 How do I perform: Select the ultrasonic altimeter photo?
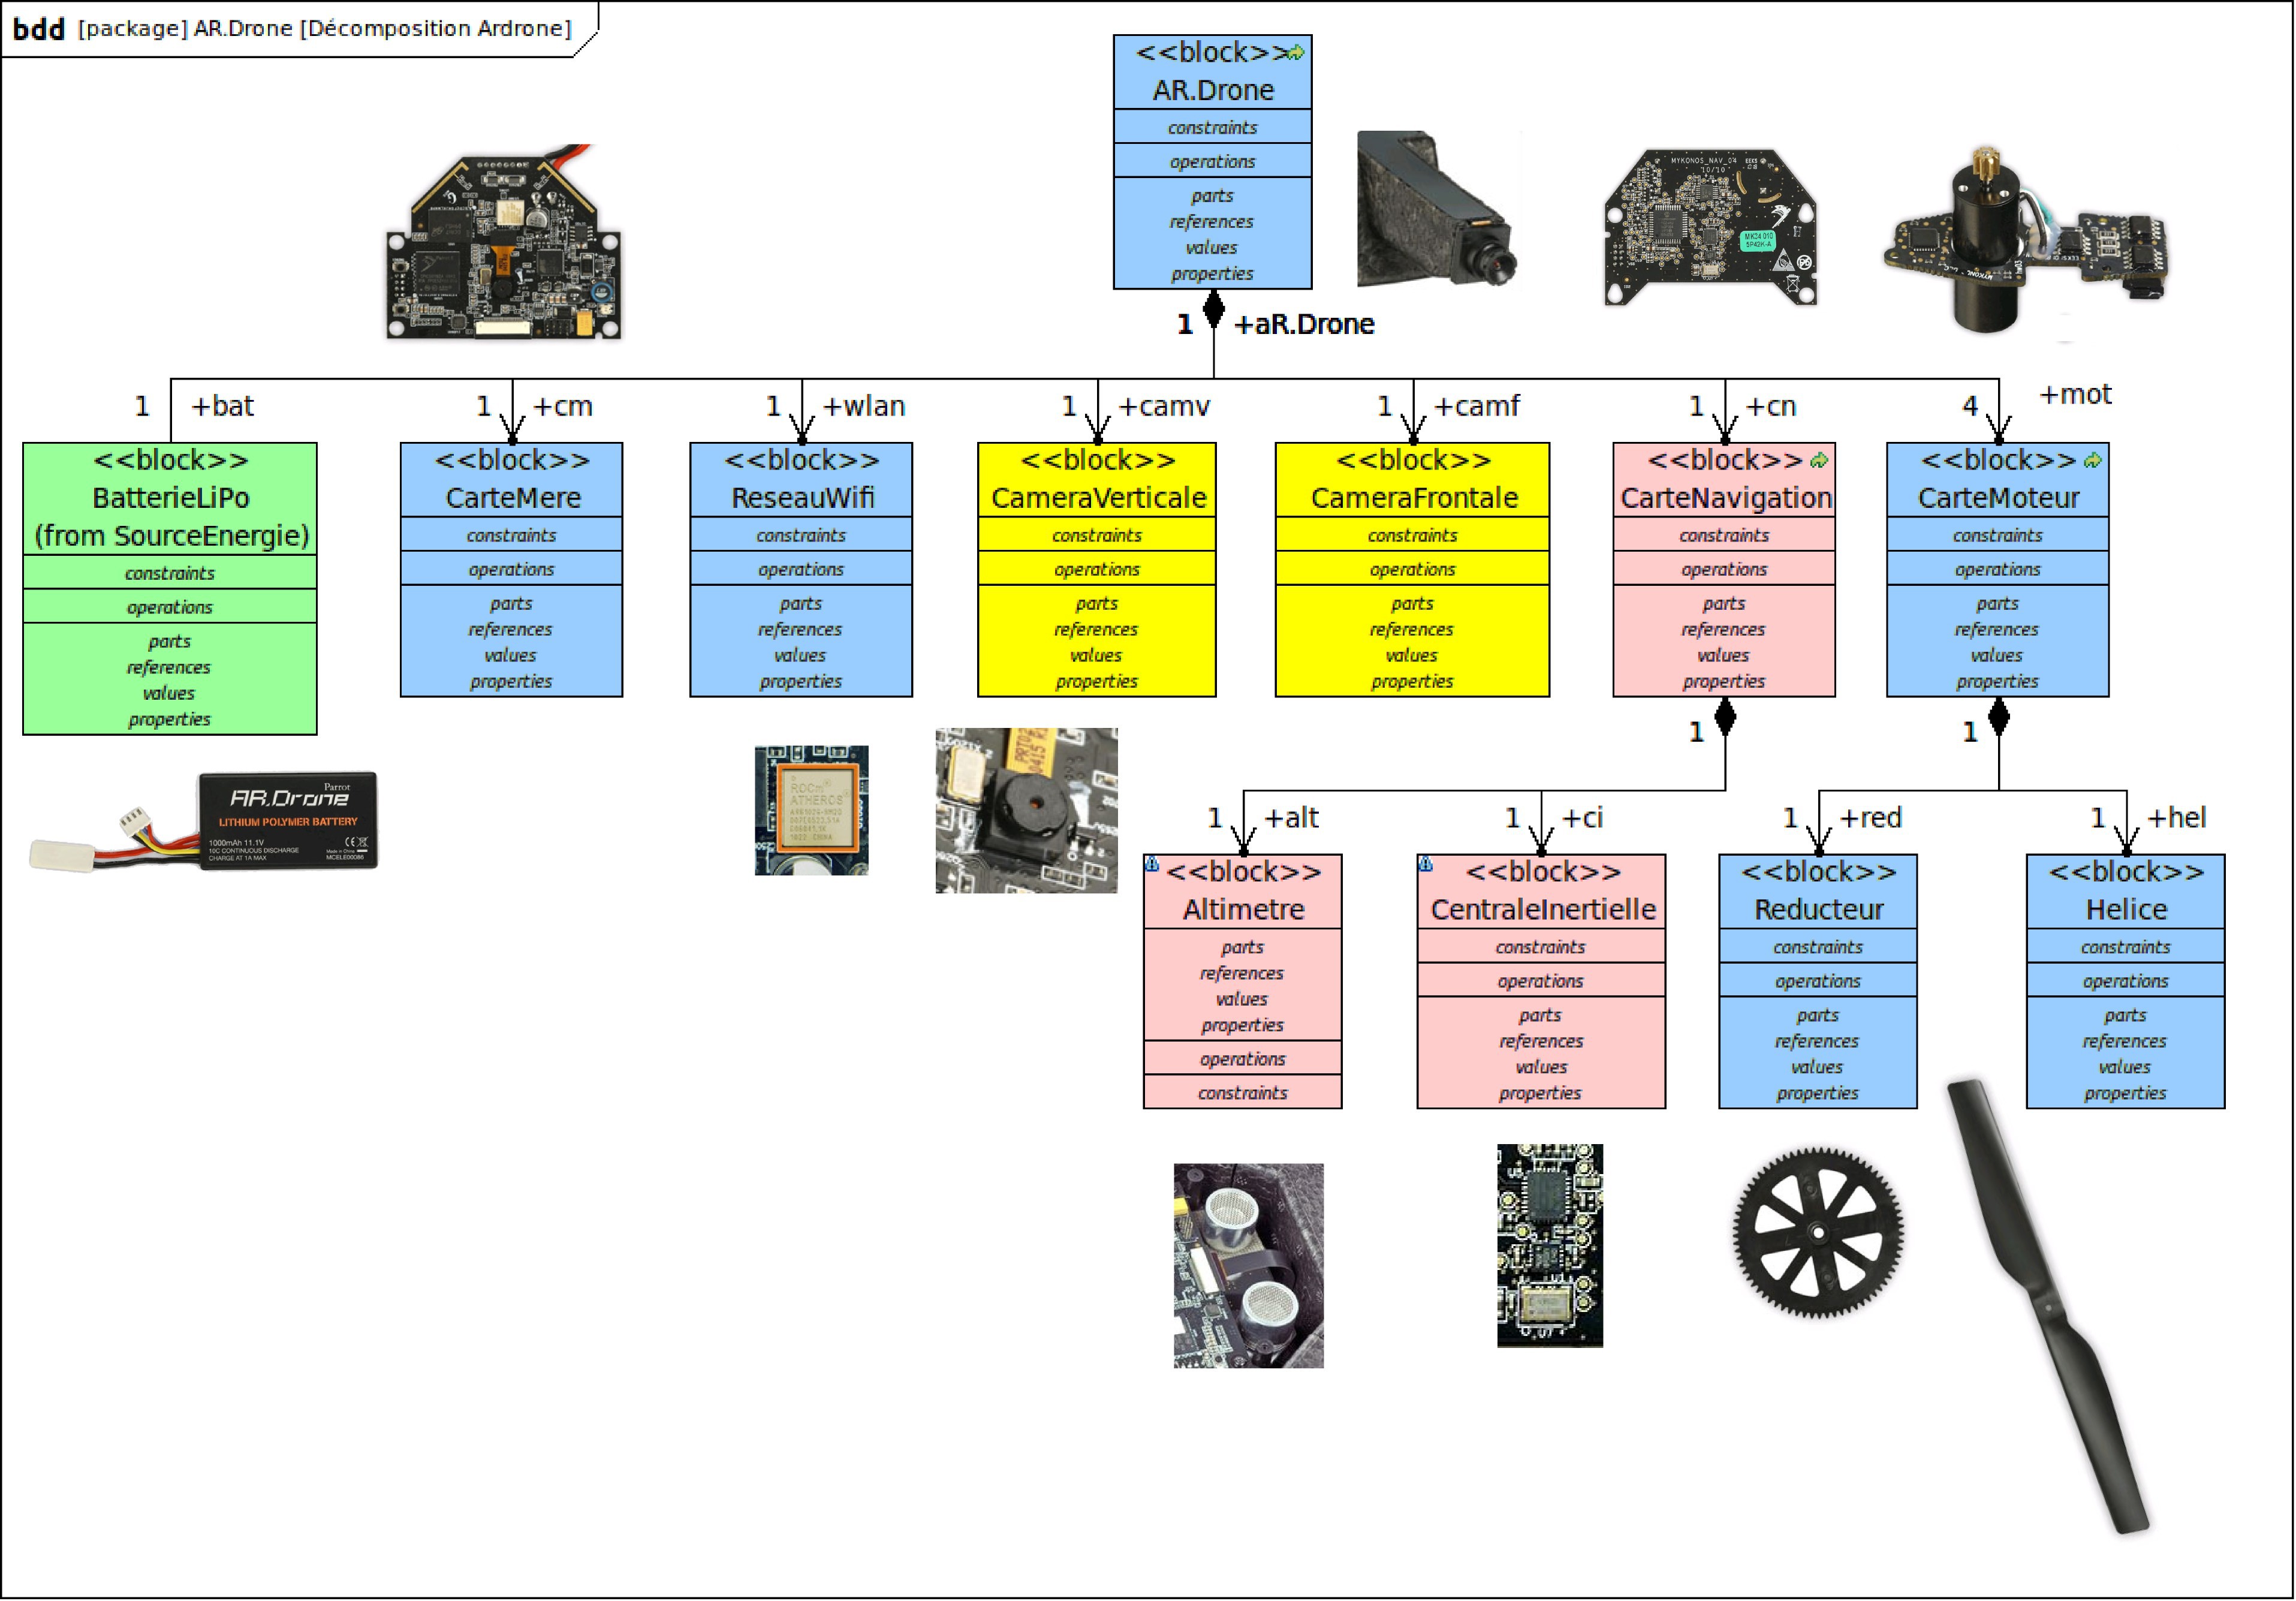coord(1249,1265)
